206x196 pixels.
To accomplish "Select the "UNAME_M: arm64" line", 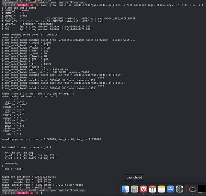I will pyautogui.click(x=14, y=16).
